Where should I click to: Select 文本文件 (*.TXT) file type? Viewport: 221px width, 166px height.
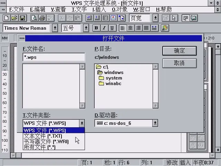(x=54, y=136)
